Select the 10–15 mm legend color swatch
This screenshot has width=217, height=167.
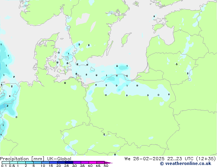[45, 163]
